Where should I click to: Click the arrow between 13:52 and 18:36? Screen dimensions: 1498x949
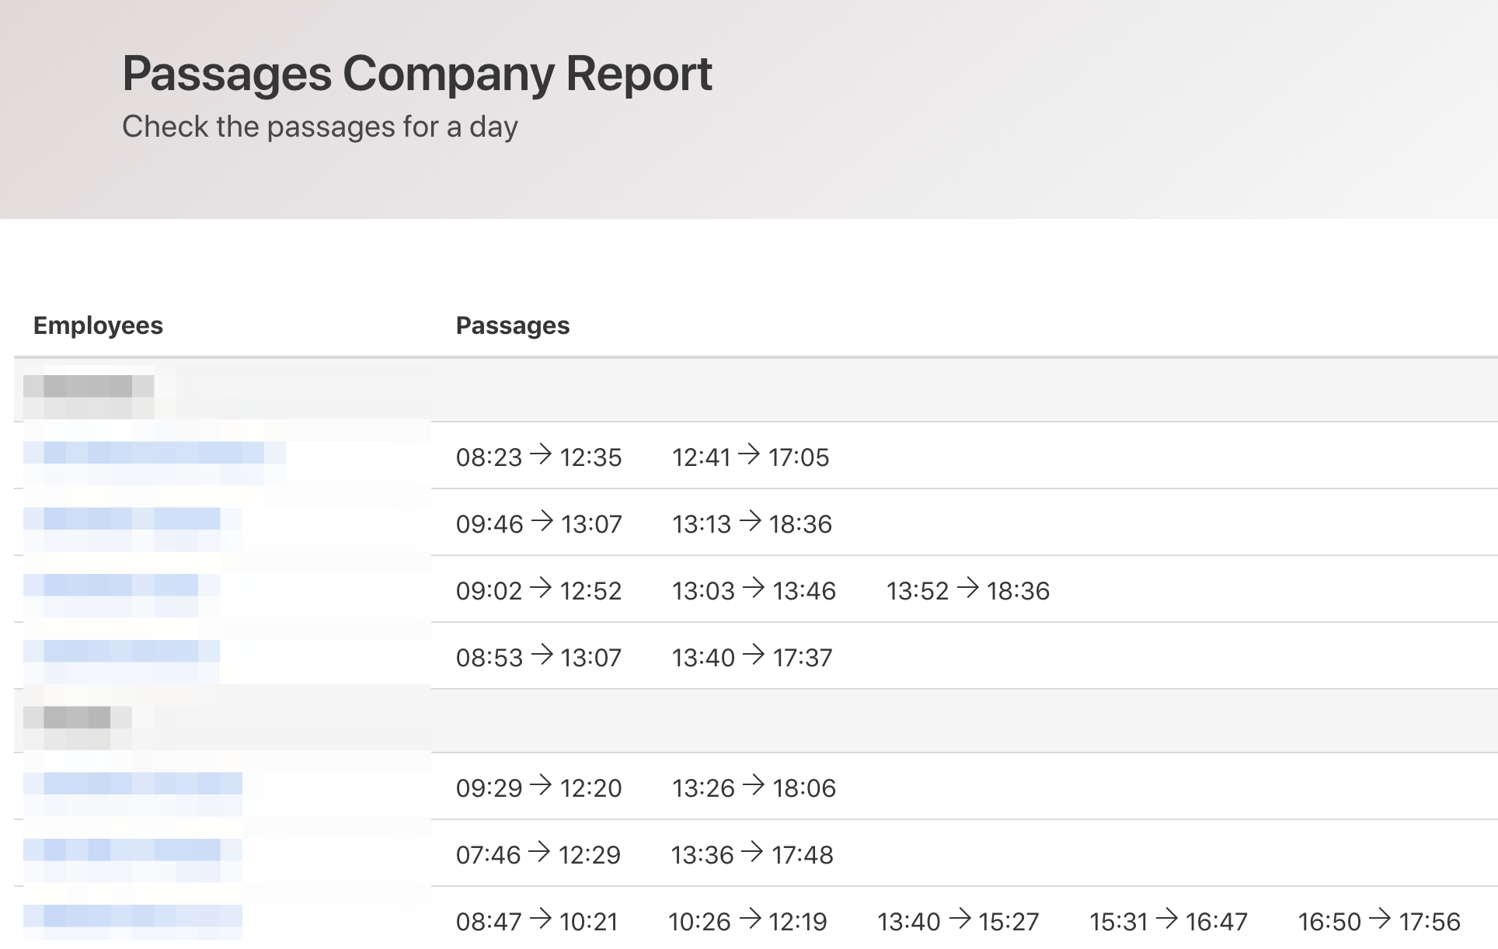coord(968,589)
